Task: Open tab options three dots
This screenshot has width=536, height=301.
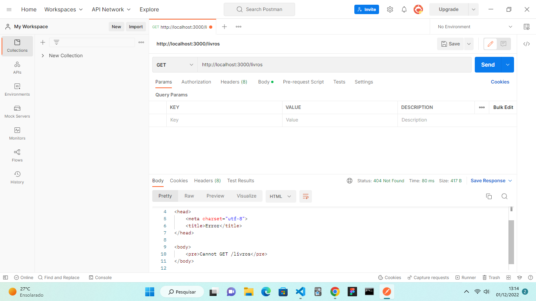Action: coord(239,27)
